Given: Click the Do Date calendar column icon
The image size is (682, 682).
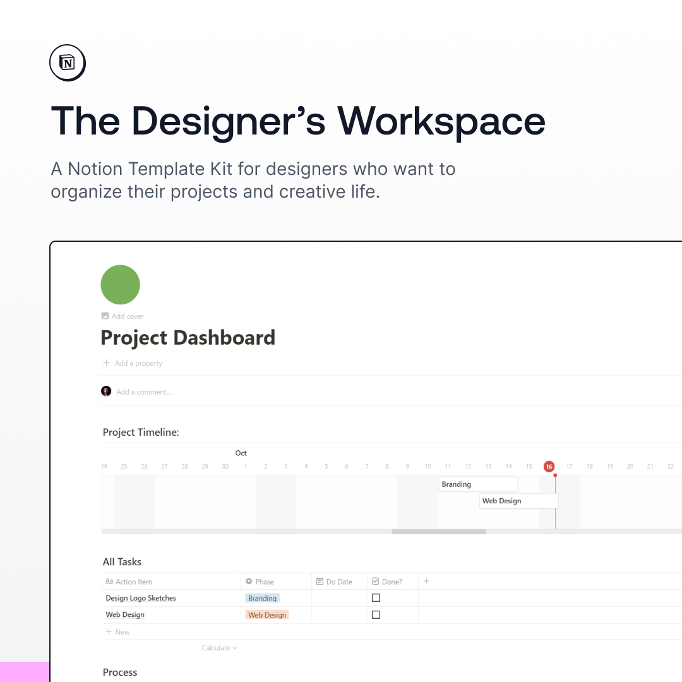Looking at the screenshot, I should (320, 582).
